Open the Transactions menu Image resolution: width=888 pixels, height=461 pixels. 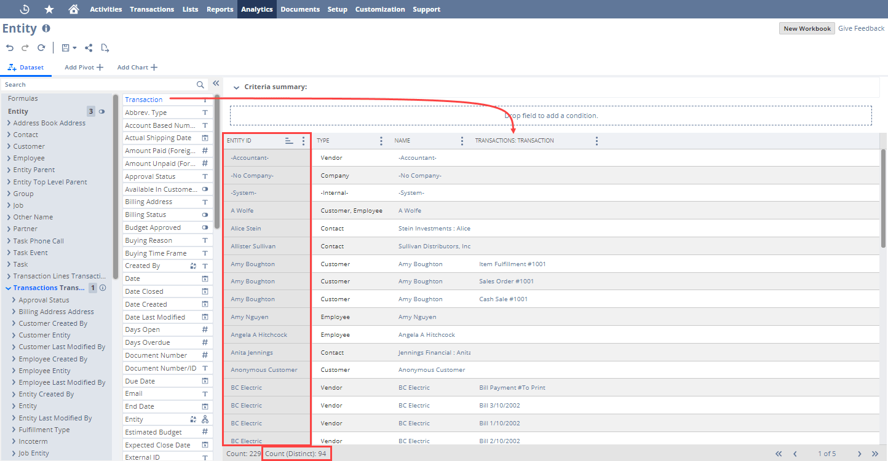pos(152,9)
